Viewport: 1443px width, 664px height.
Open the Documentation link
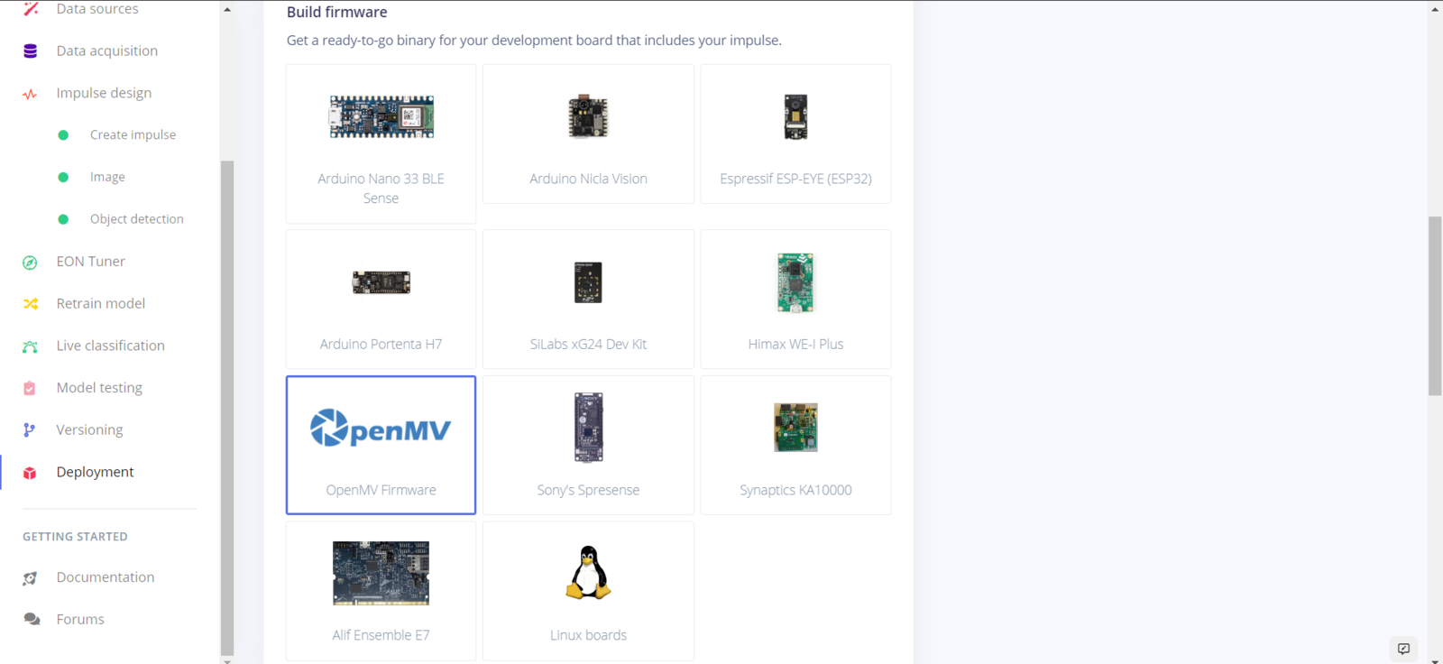point(106,577)
